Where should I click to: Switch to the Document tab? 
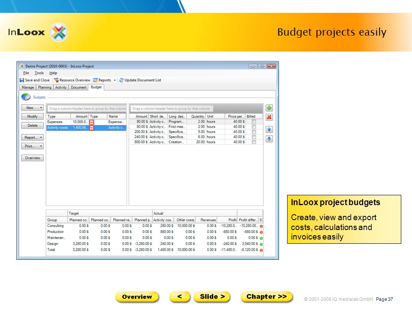[x=79, y=88]
